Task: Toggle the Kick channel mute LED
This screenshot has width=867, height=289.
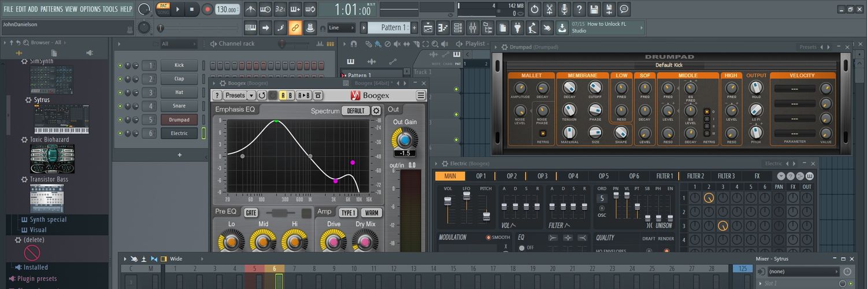Action: tap(120, 65)
